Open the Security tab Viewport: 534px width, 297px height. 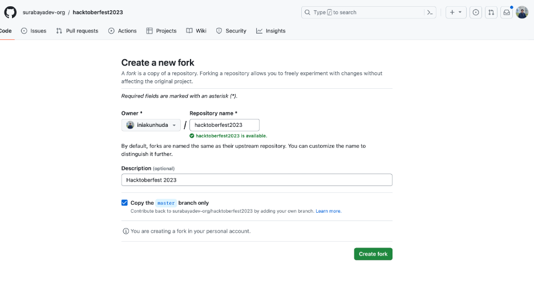click(x=231, y=31)
